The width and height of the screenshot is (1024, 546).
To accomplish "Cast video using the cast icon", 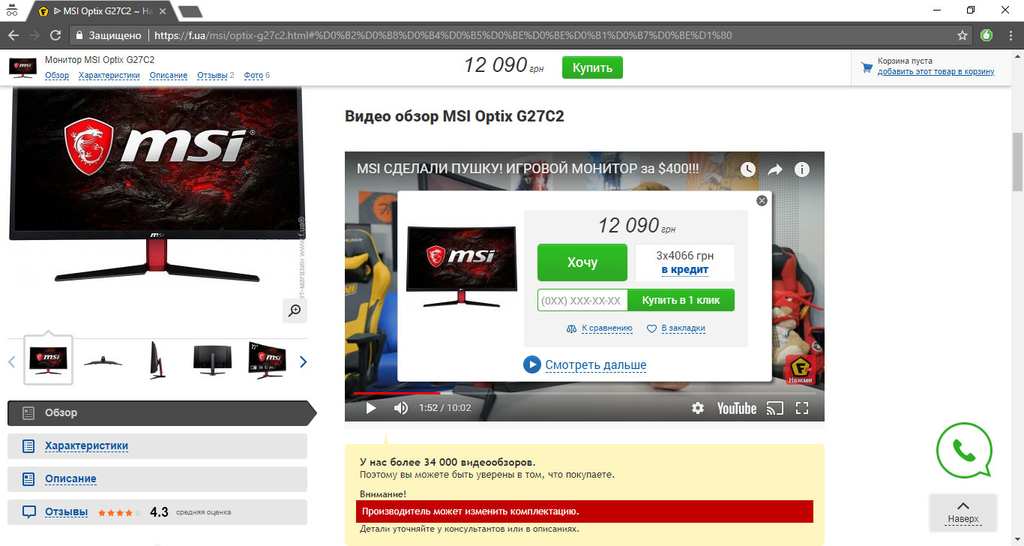I will pos(774,408).
